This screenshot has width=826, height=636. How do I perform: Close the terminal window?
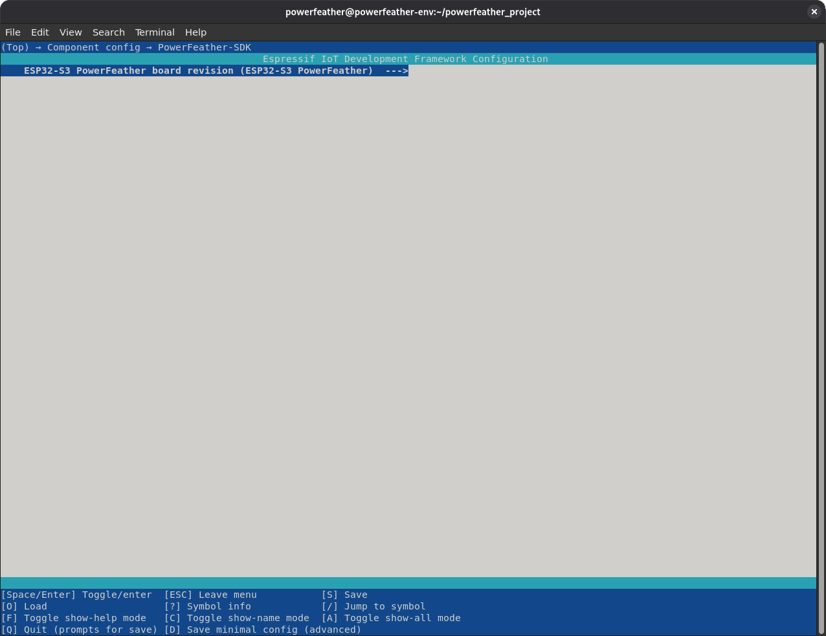(x=814, y=12)
